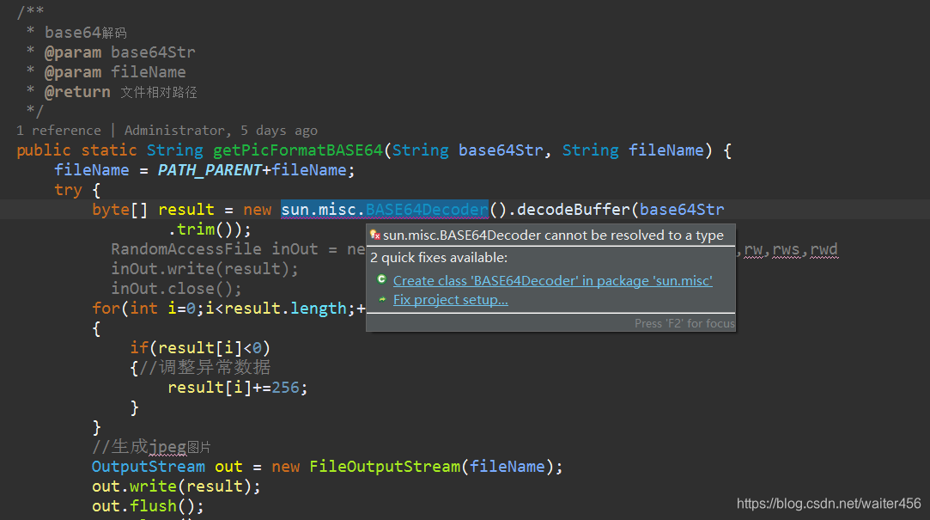Click the arrow icon beside Fix project setup
The image size is (930, 520).
[x=381, y=299]
